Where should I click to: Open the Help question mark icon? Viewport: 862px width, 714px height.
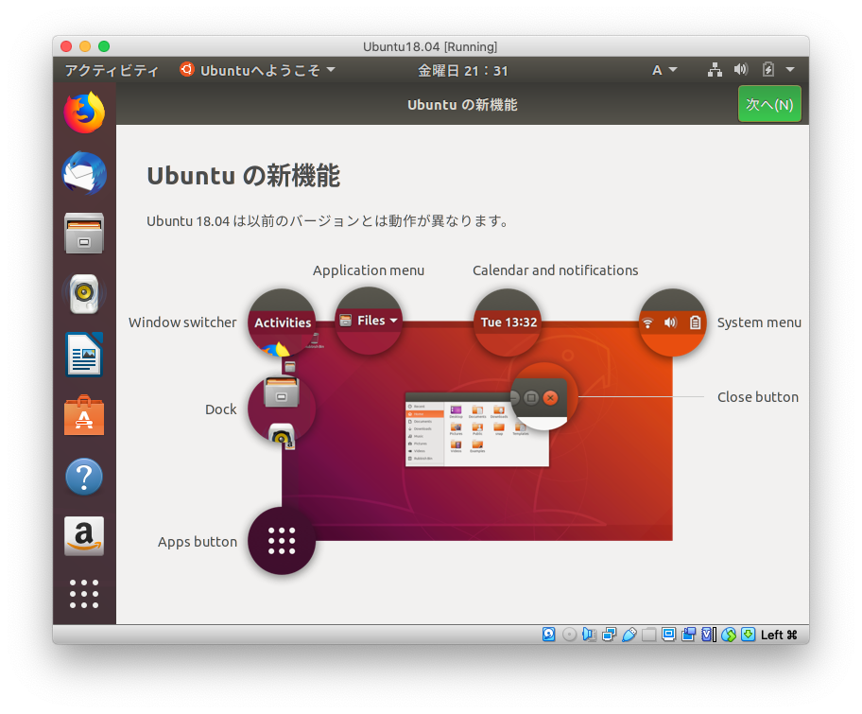tap(84, 477)
